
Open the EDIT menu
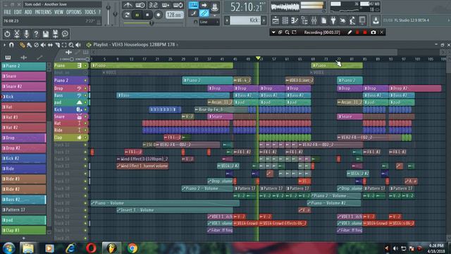coord(18,12)
